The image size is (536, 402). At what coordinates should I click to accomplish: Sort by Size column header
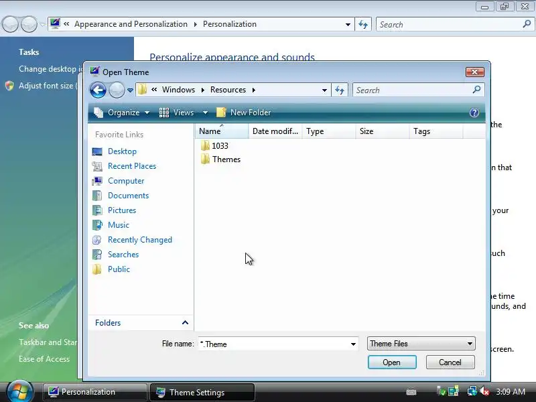(x=382, y=131)
